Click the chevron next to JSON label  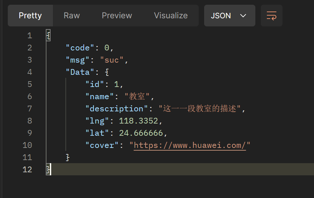[243, 15]
